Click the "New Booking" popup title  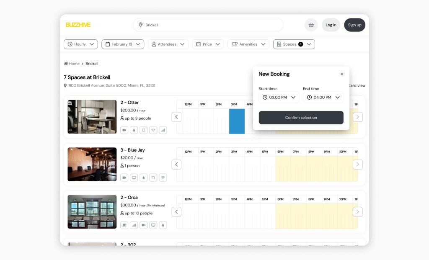click(274, 74)
